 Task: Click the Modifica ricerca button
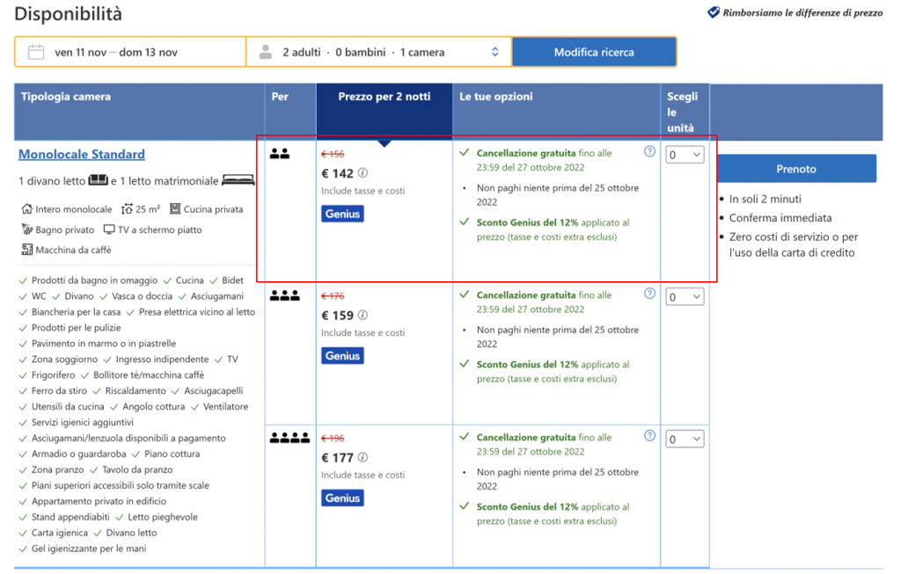click(594, 52)
